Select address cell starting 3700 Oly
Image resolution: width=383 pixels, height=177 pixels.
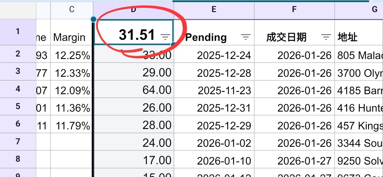coord(359,71)
